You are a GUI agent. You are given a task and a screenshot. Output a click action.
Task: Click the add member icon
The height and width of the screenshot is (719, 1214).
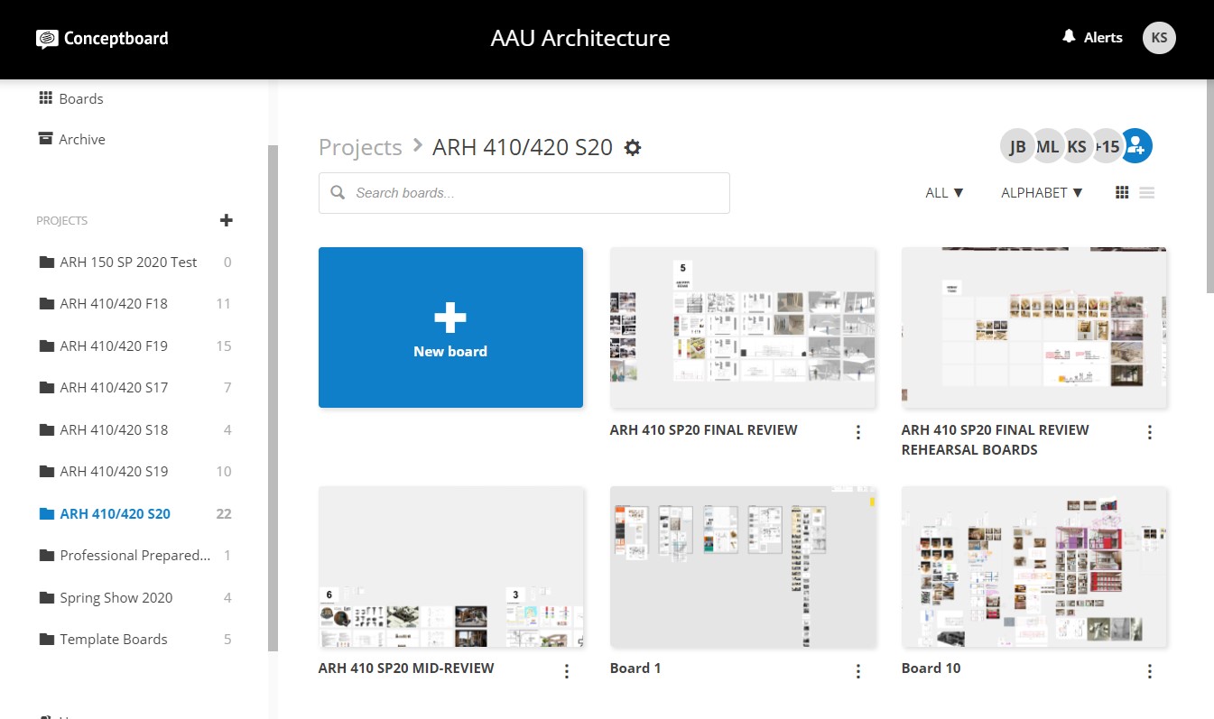tap(1136, 146)
